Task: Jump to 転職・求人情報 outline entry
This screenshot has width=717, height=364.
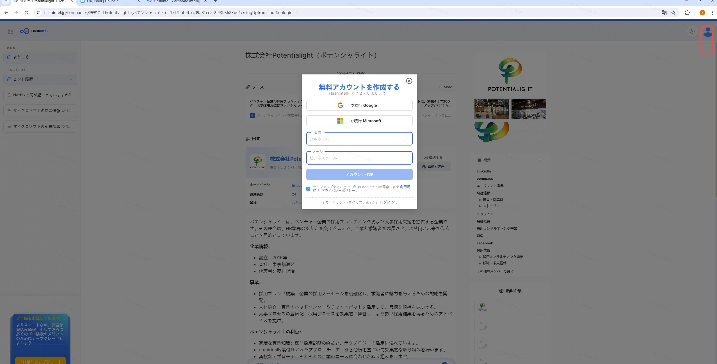Action: click(x=495, y=263)
